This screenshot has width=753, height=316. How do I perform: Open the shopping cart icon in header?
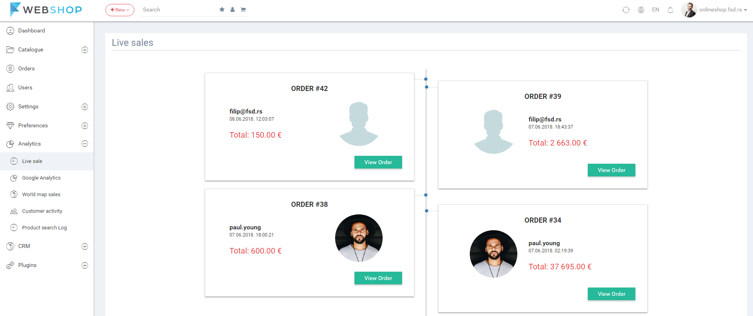point(243,9)
